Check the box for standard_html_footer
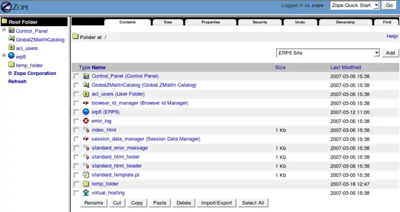Viewport: 400px width, 212px height. click(x=76, y=157)
